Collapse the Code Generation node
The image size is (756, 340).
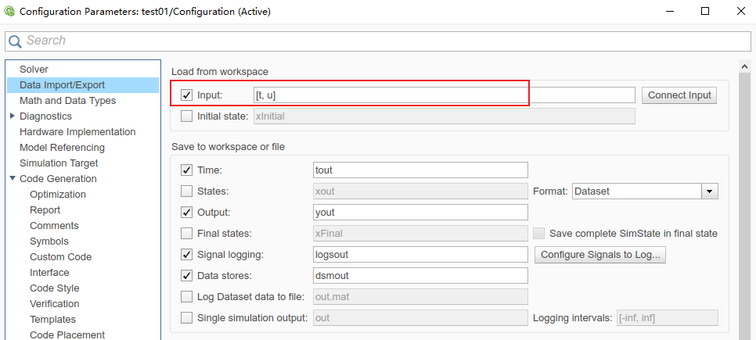pyautogui.click(x=13, y=179)
